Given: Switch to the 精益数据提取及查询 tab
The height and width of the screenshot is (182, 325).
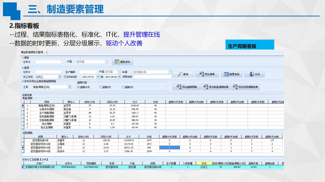Looking at the screenshot, I should 33,52.
